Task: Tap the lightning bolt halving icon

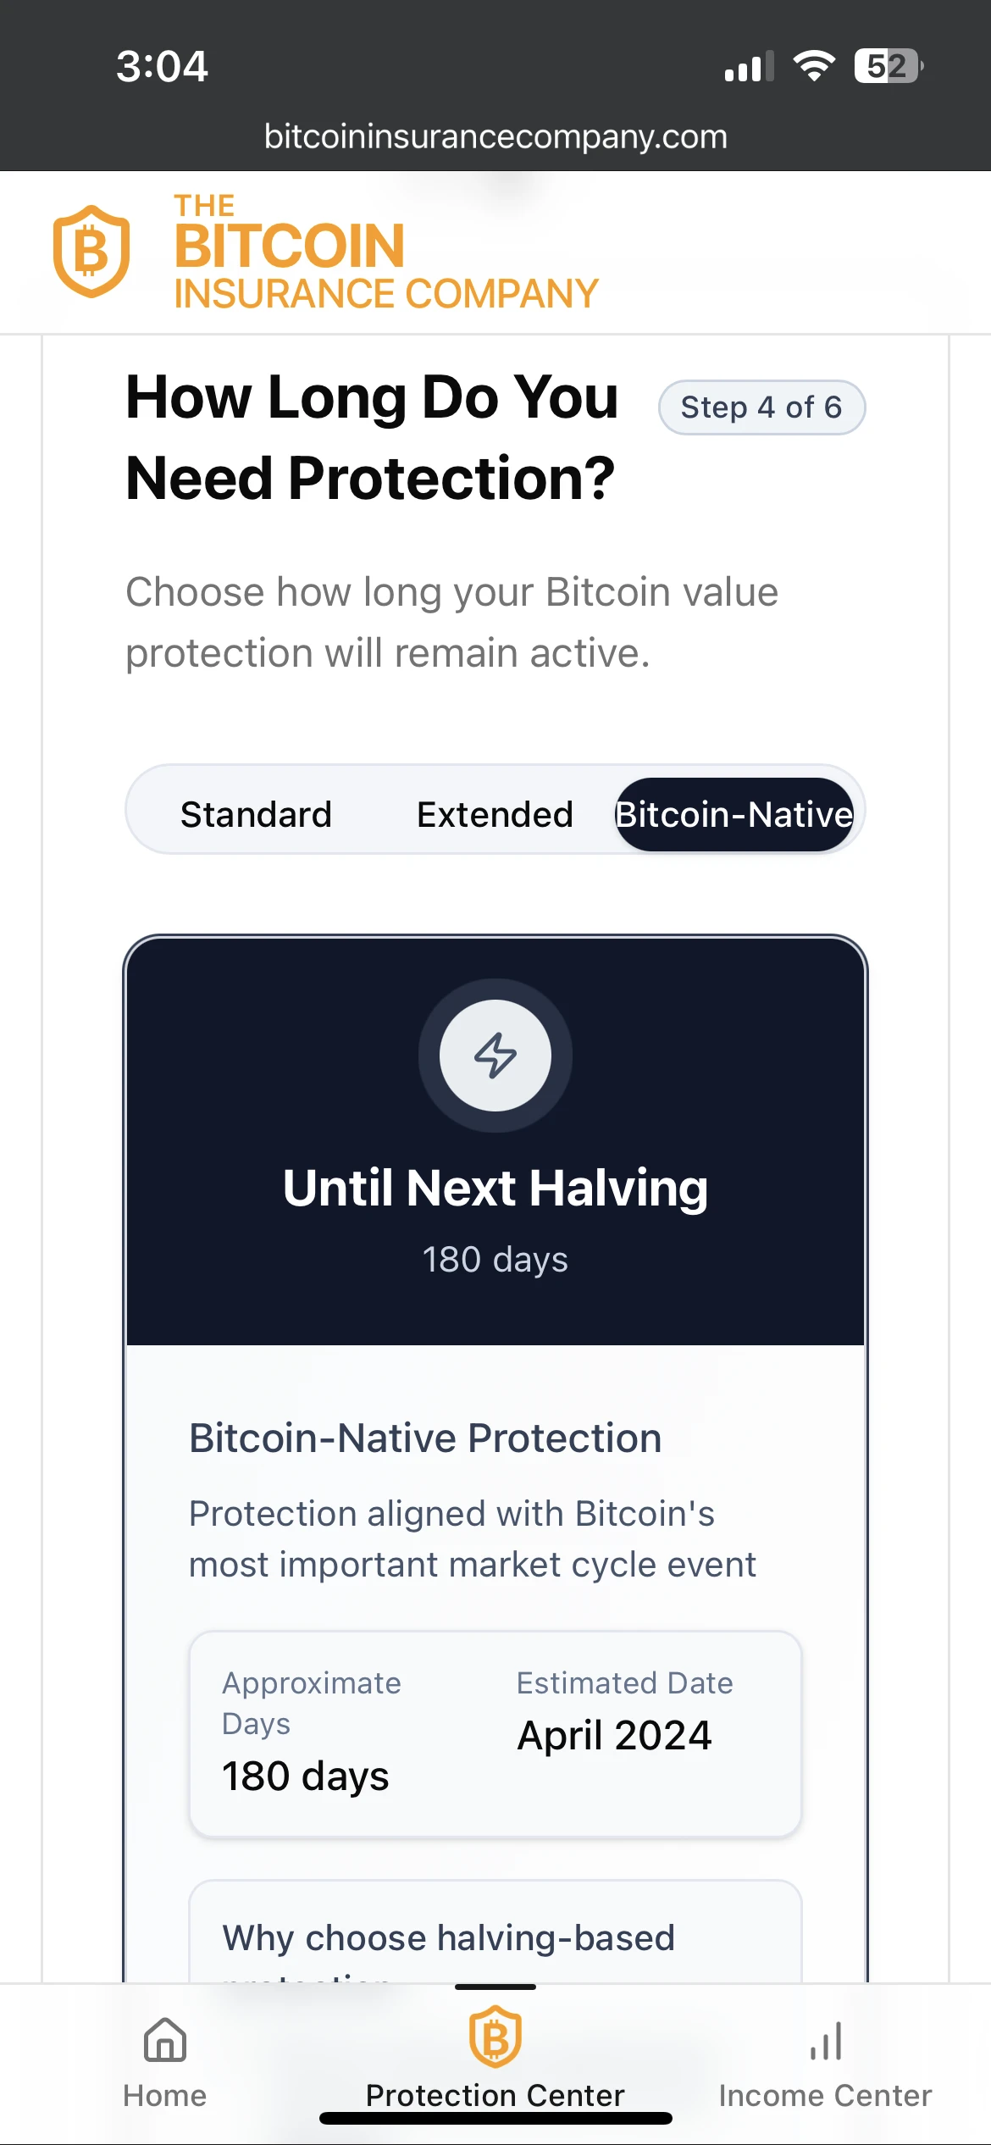Action: coord(495,1056)
